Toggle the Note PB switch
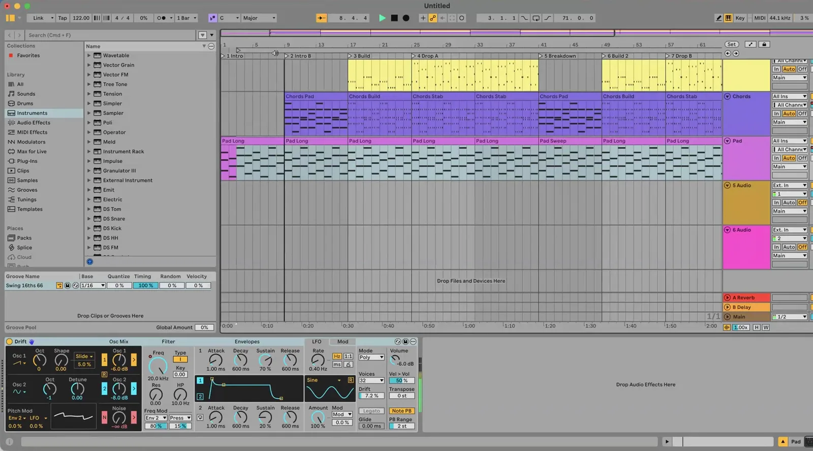 coord(401,411)
